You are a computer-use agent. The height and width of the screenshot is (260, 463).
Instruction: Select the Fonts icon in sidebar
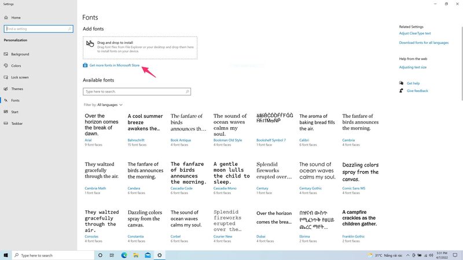(6, 100)
